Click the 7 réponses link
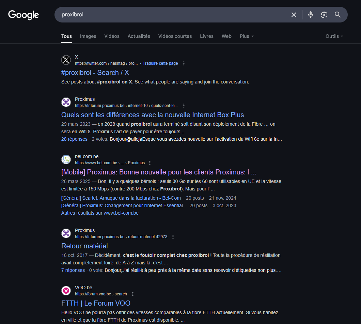Screen dimensions: 361x324 click(73, 271)
